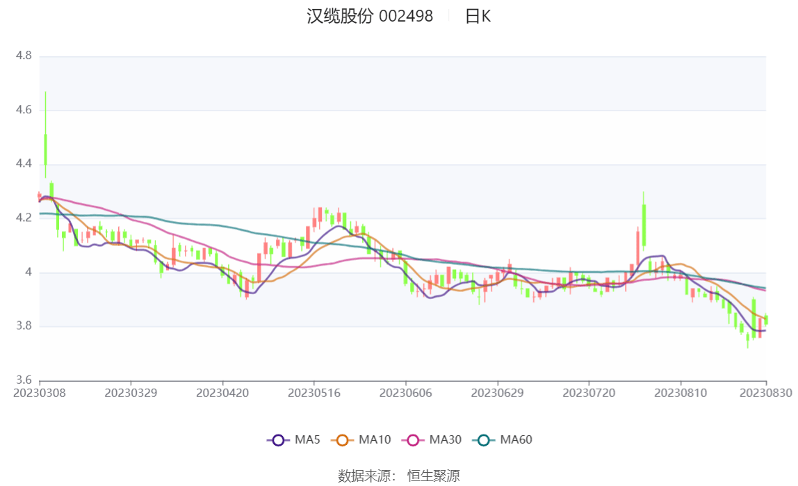Select the 20230420 date on x-axis
Viewport: 798px width, 486px height.
[222, 393]
